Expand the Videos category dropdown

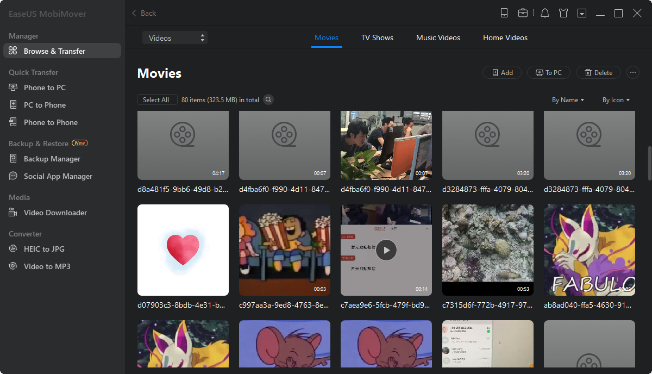tap(175, 38)
